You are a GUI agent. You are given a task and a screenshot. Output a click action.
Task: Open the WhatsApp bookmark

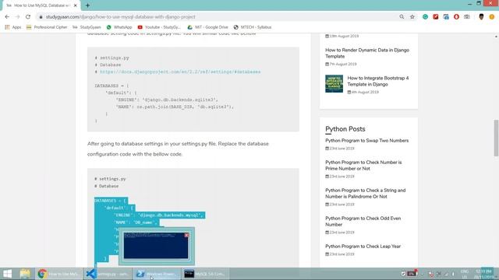(x=119, y=27)
